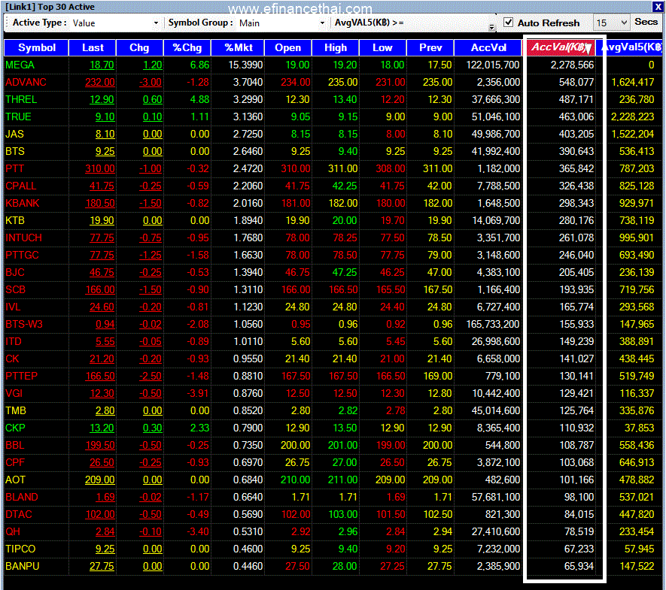This screenshot has width=666, height=590.
Task: Sort by the Last column header
Action: (93, 47)
